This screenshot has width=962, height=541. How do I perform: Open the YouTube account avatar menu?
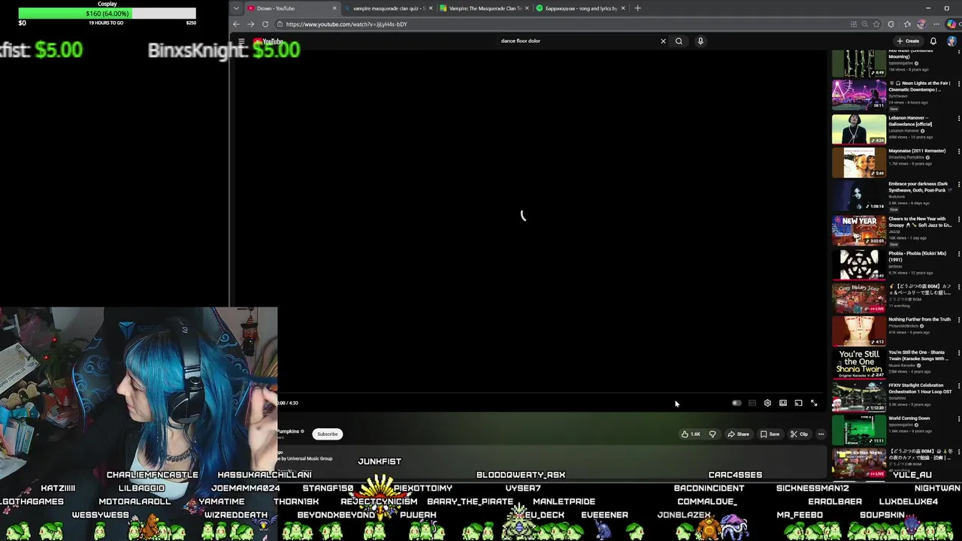pos(951,41)
